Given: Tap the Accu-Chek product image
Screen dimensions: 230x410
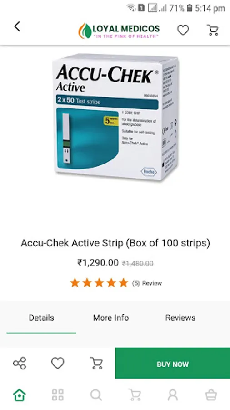Looking at the screenshot, I should (115, 117).
